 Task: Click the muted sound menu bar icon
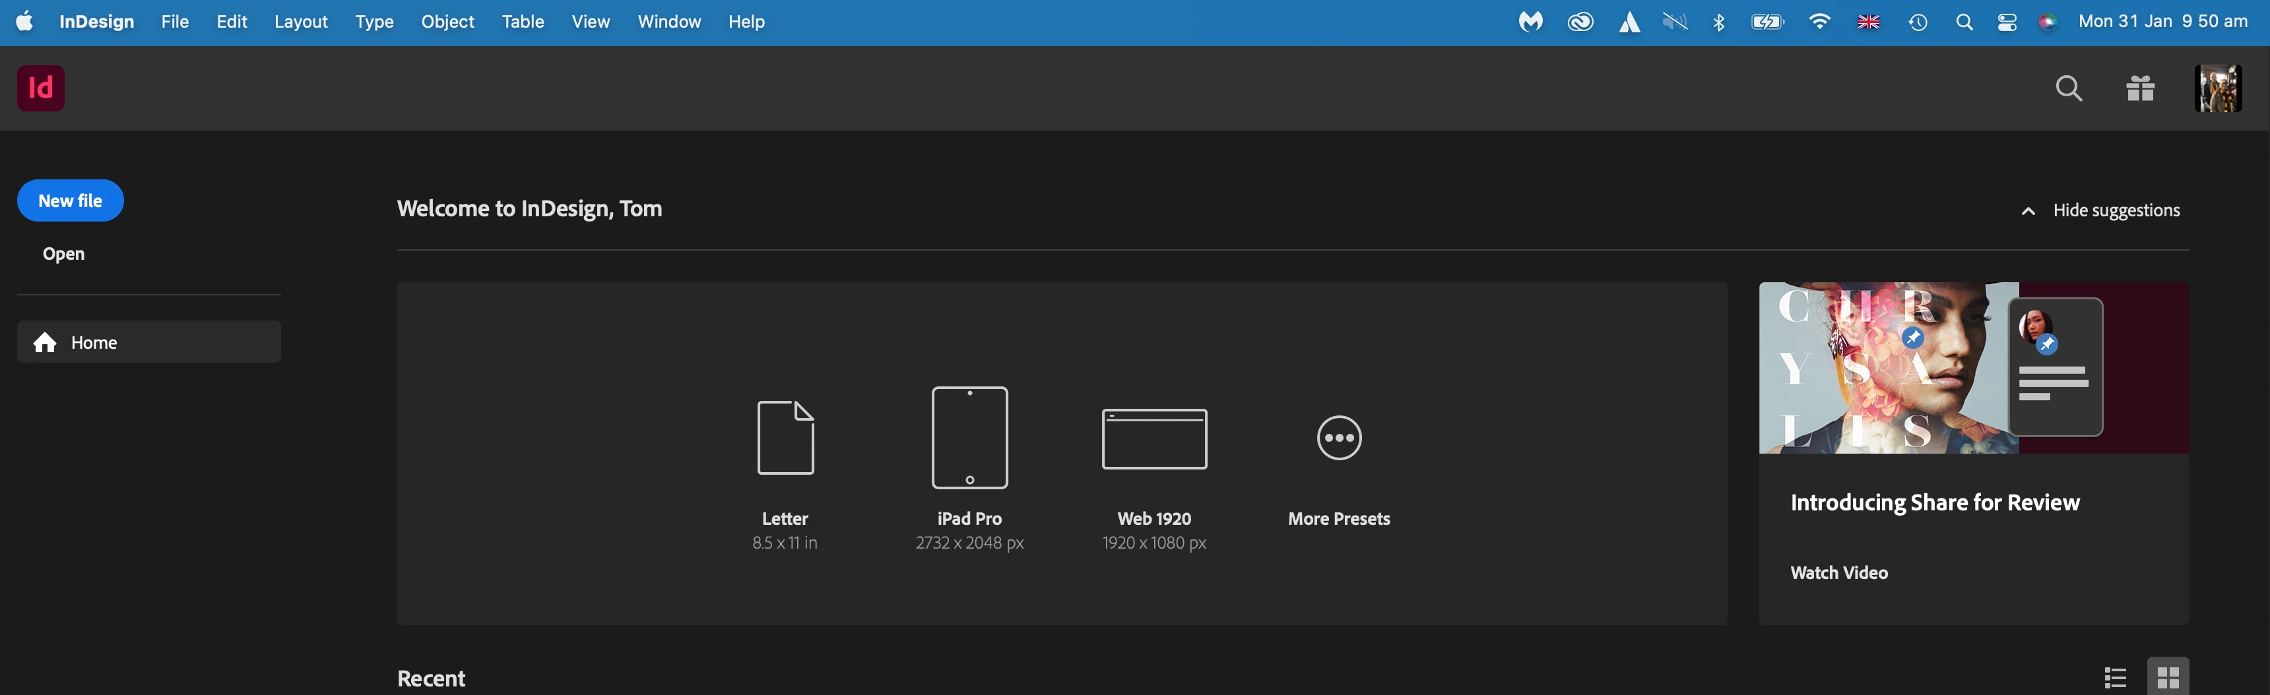pos(1674,22)
